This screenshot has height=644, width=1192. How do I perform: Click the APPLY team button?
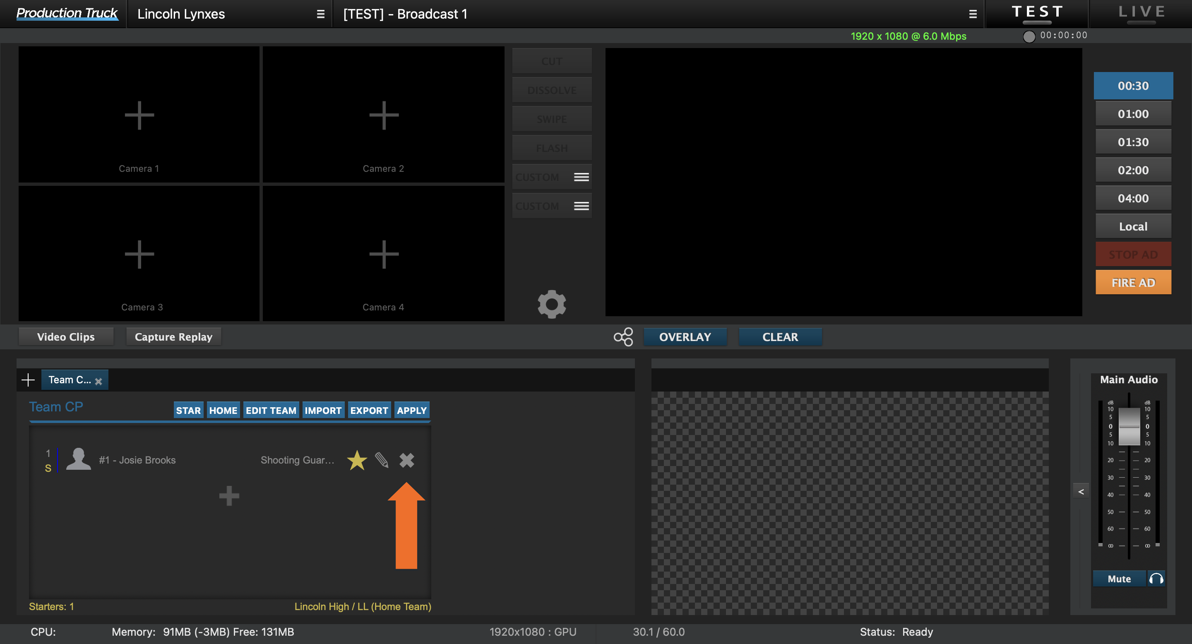(411, 411)
